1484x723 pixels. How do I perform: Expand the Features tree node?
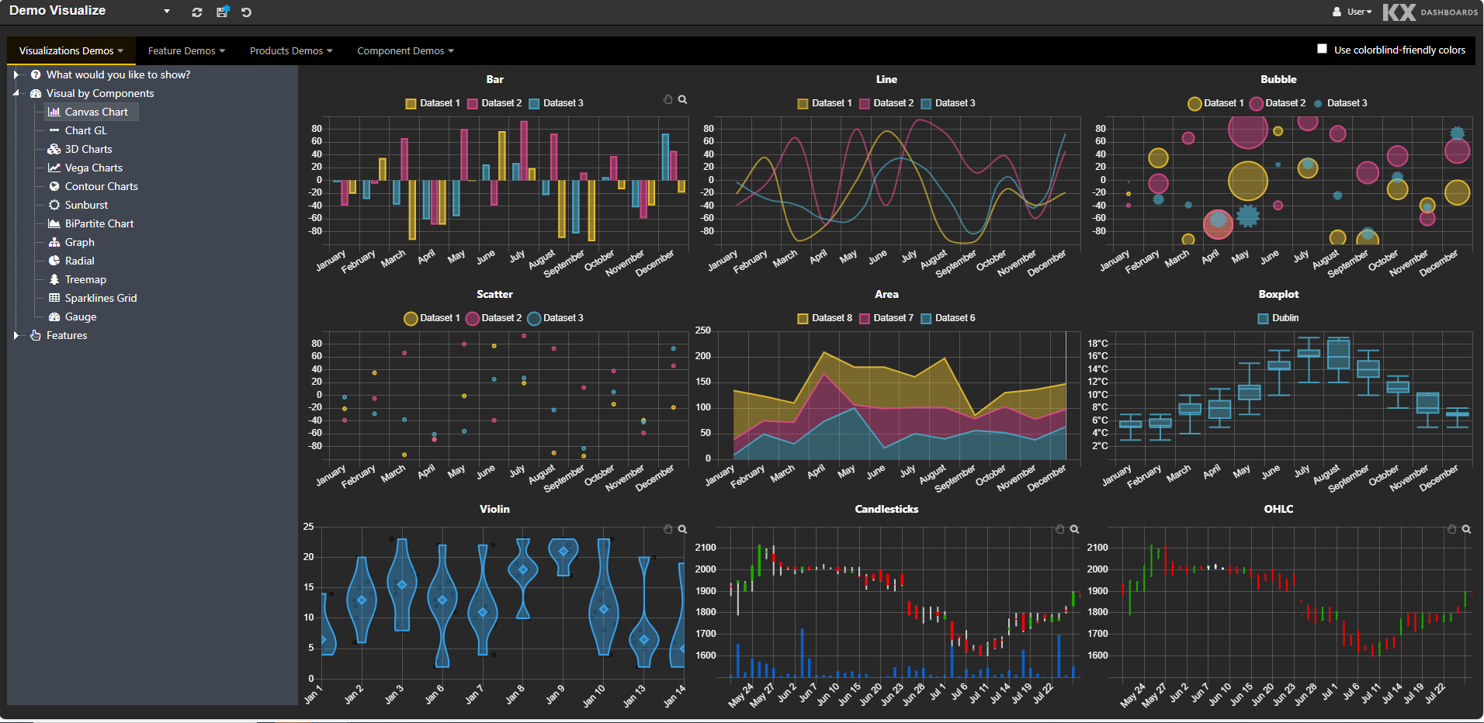pyautogui.click(x=16, y=335)
